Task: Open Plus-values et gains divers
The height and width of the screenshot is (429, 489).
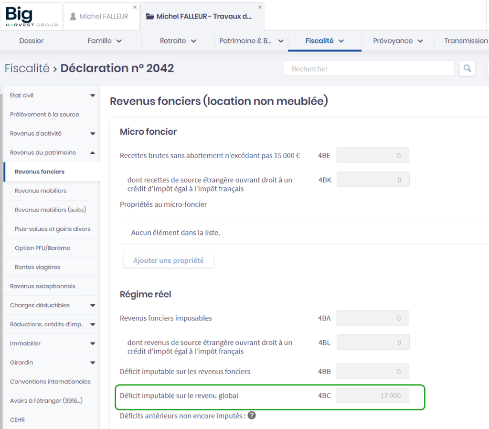Action: 53,229
